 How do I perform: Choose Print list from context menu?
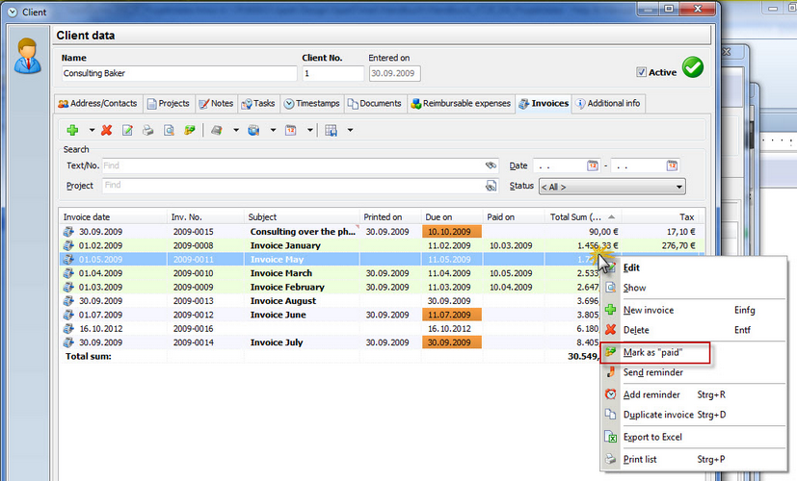click(694, 459)
